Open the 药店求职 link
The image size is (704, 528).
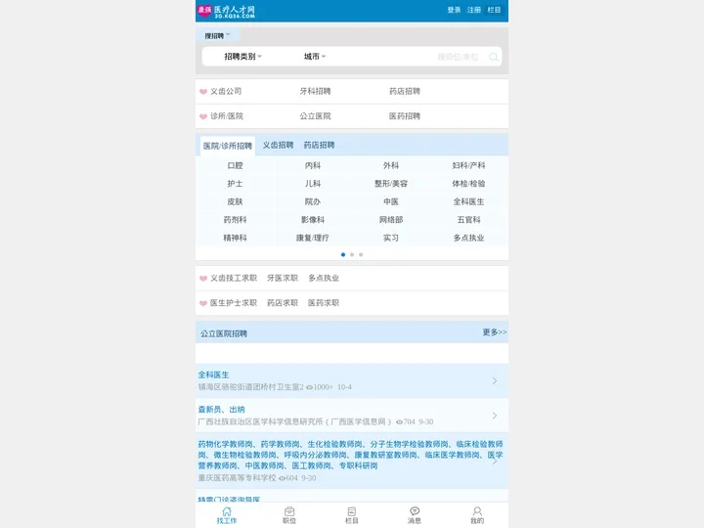pyautogui.click(x=283, y=303)
